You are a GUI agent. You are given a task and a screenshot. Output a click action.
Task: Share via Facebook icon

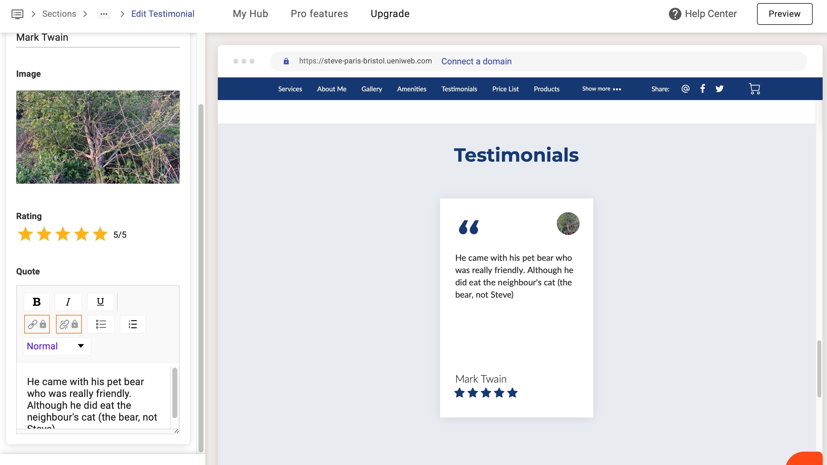coord(703,89)
